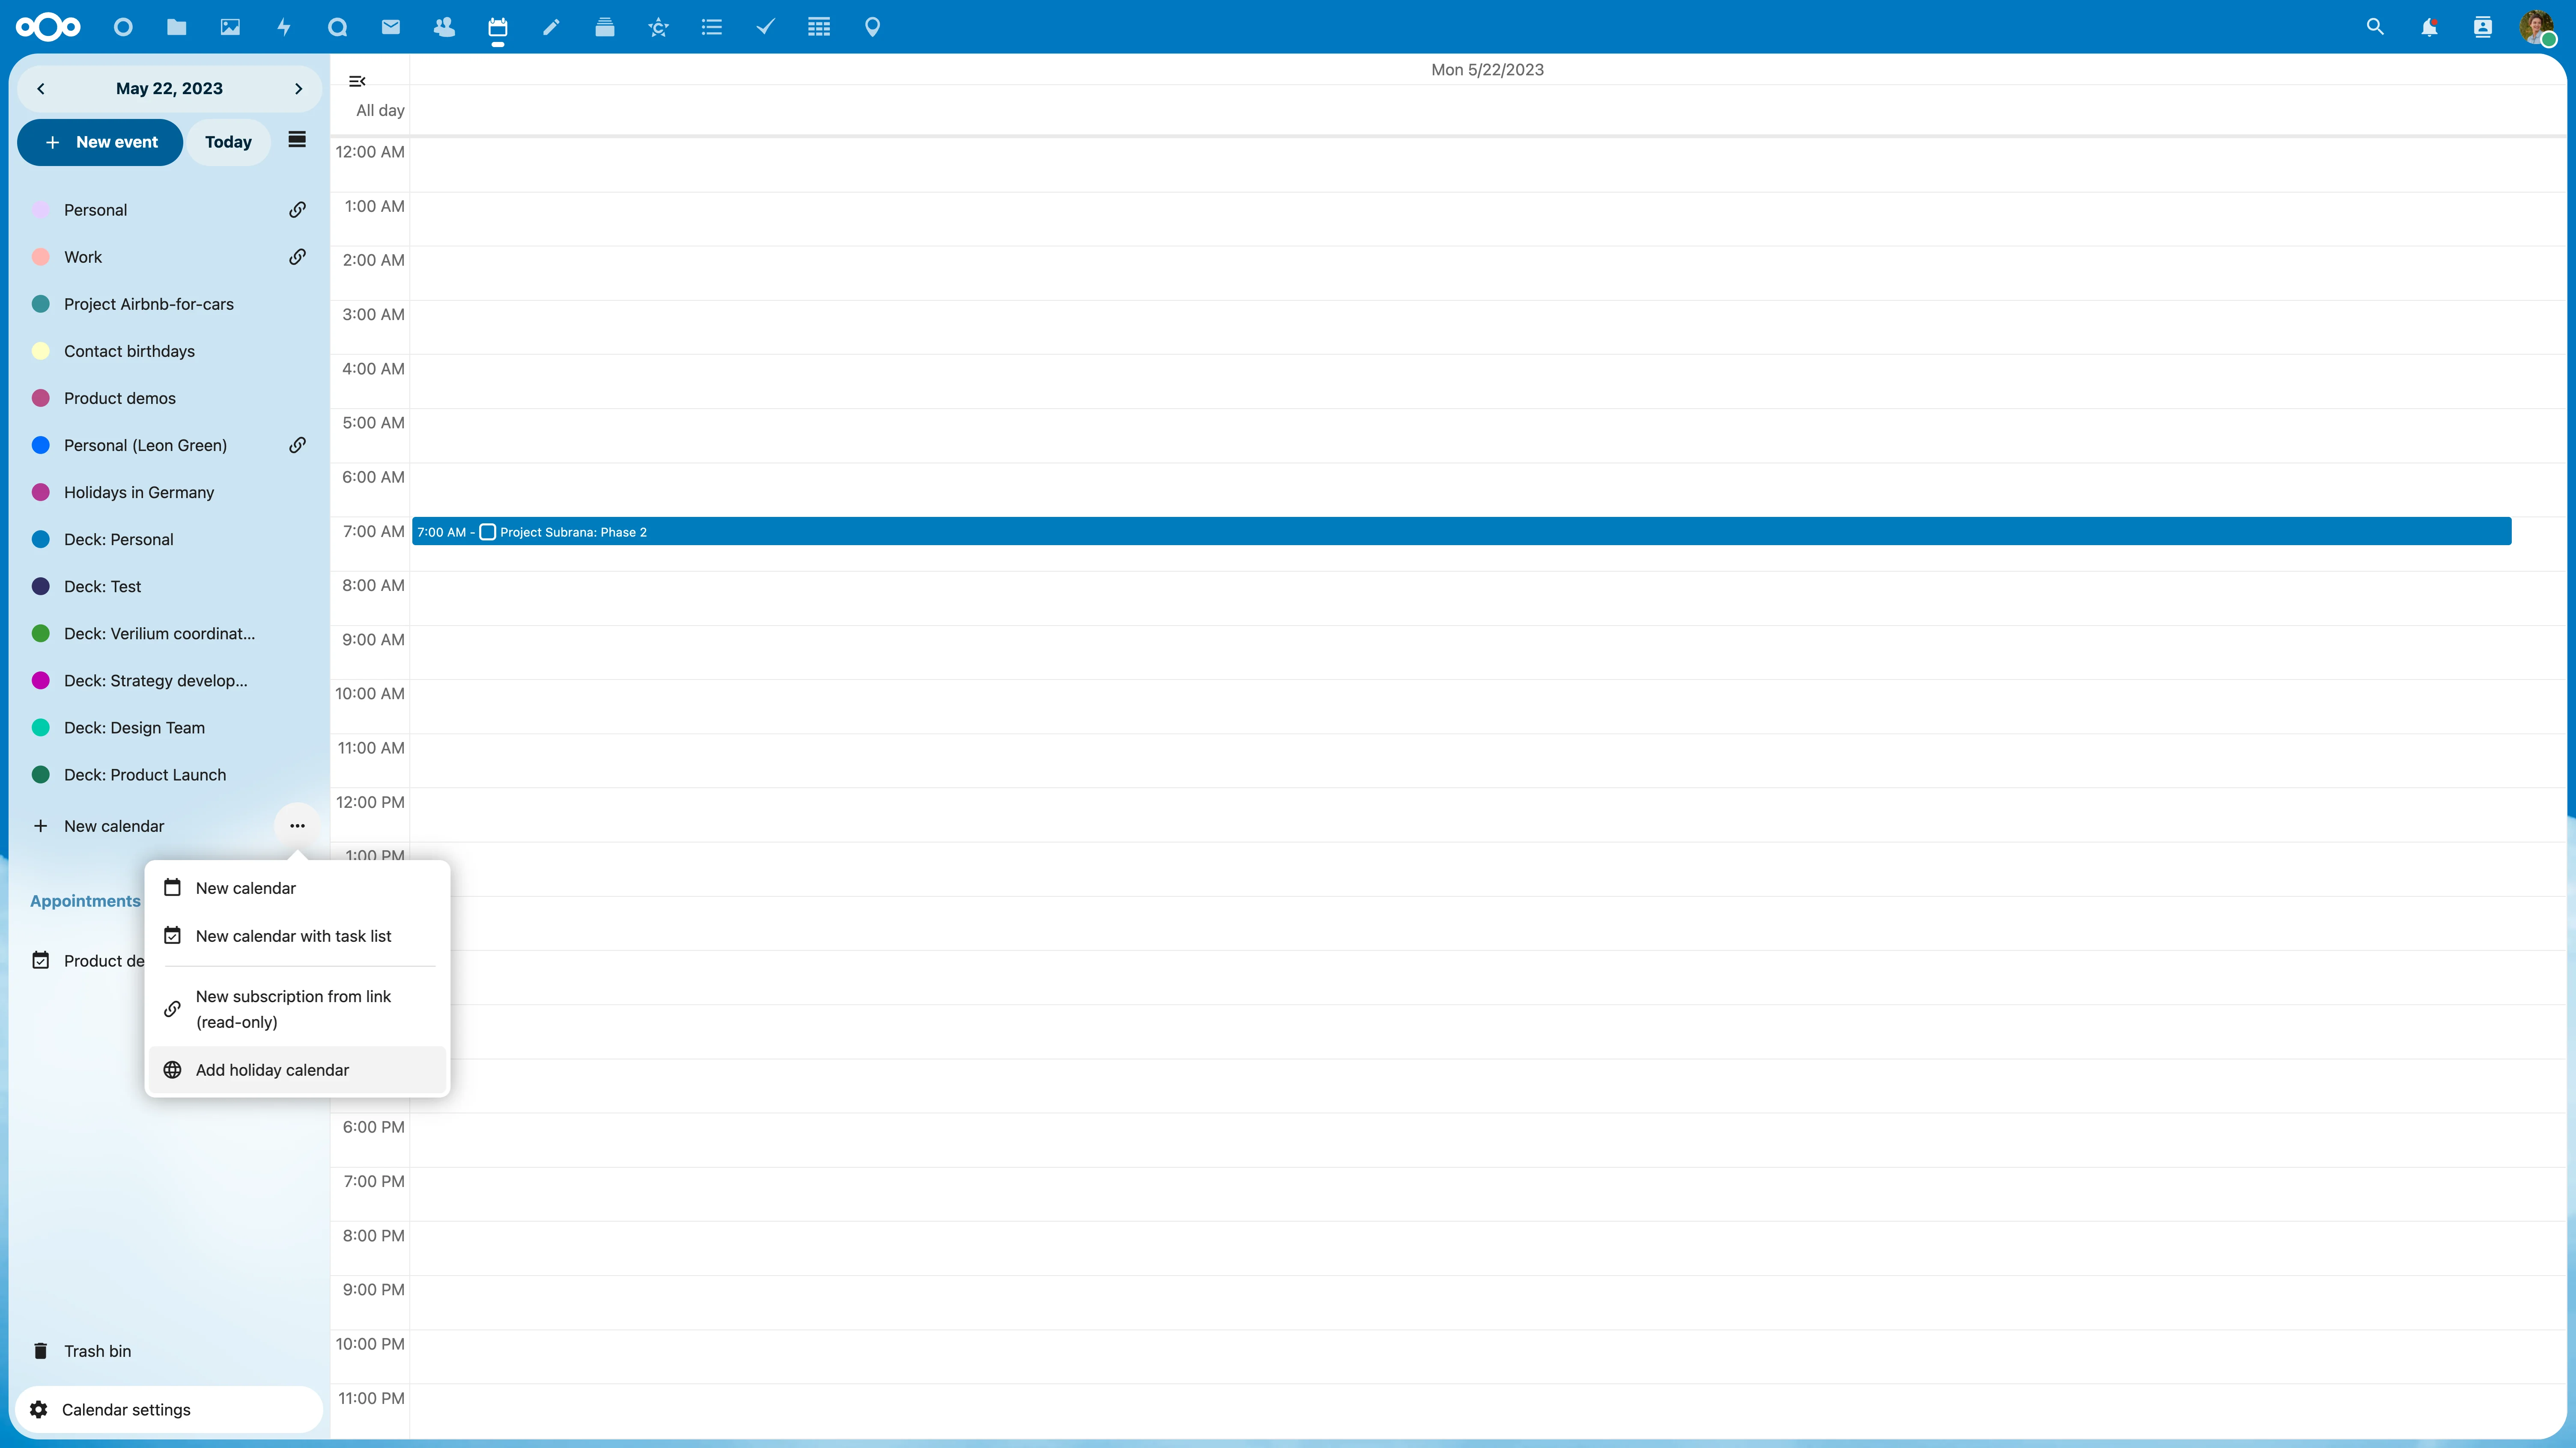2576x1448 pixels.
Task: Open the Files icon in top navigation
Action: coord(177,27)
